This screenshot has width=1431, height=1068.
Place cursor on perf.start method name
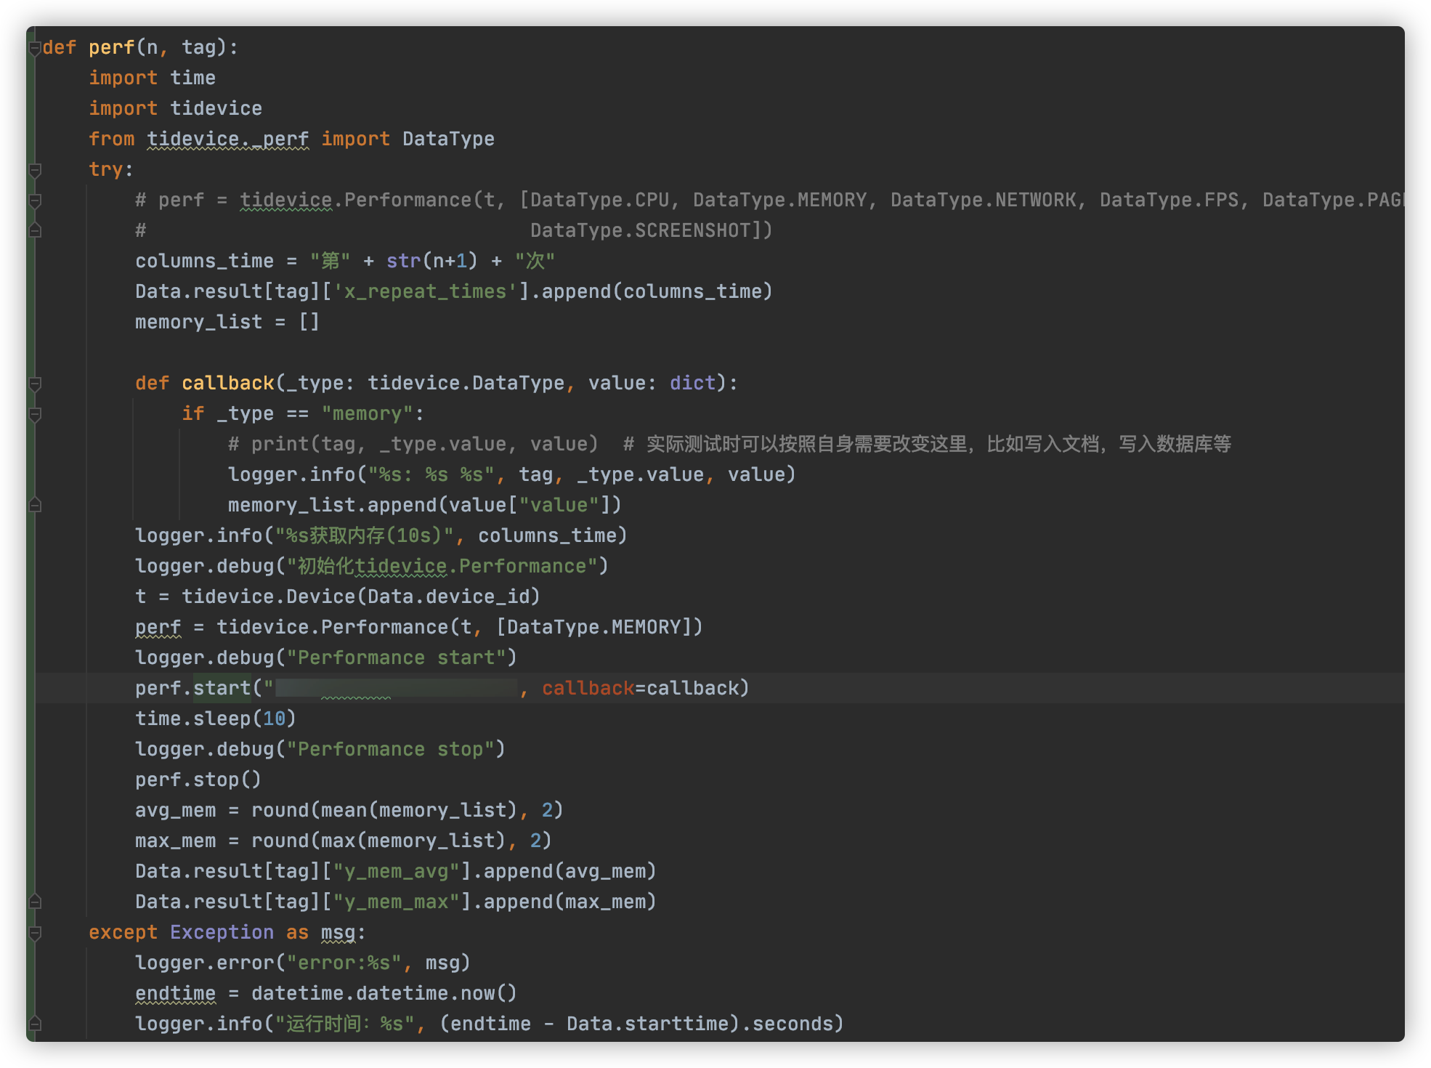click(x=221, y=688)
